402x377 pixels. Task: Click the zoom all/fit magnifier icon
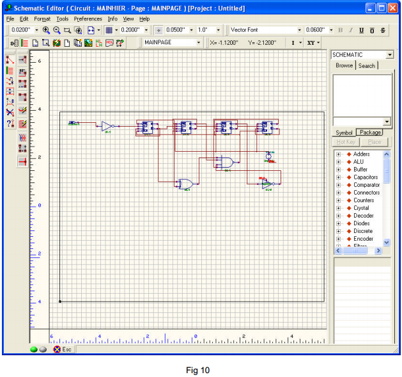point(78,30)
